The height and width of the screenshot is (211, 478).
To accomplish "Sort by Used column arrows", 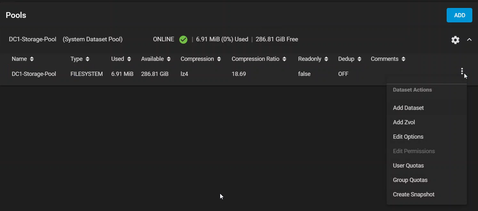I will (129, 59).
